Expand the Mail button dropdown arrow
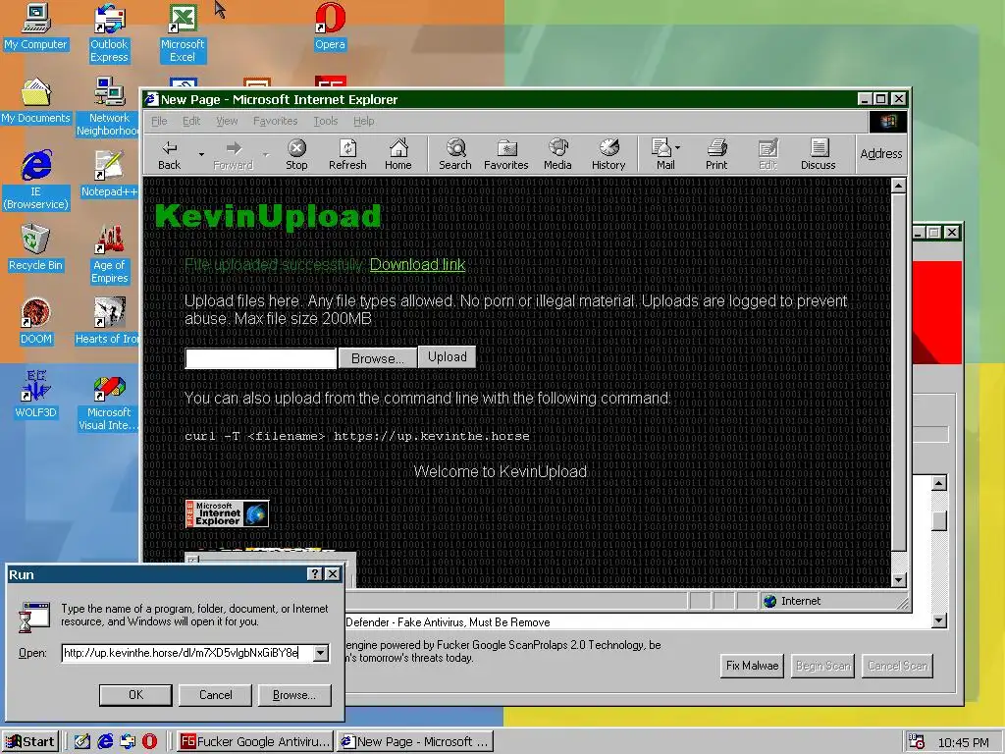The image size is (1005, 754). [x=678, y=147]
